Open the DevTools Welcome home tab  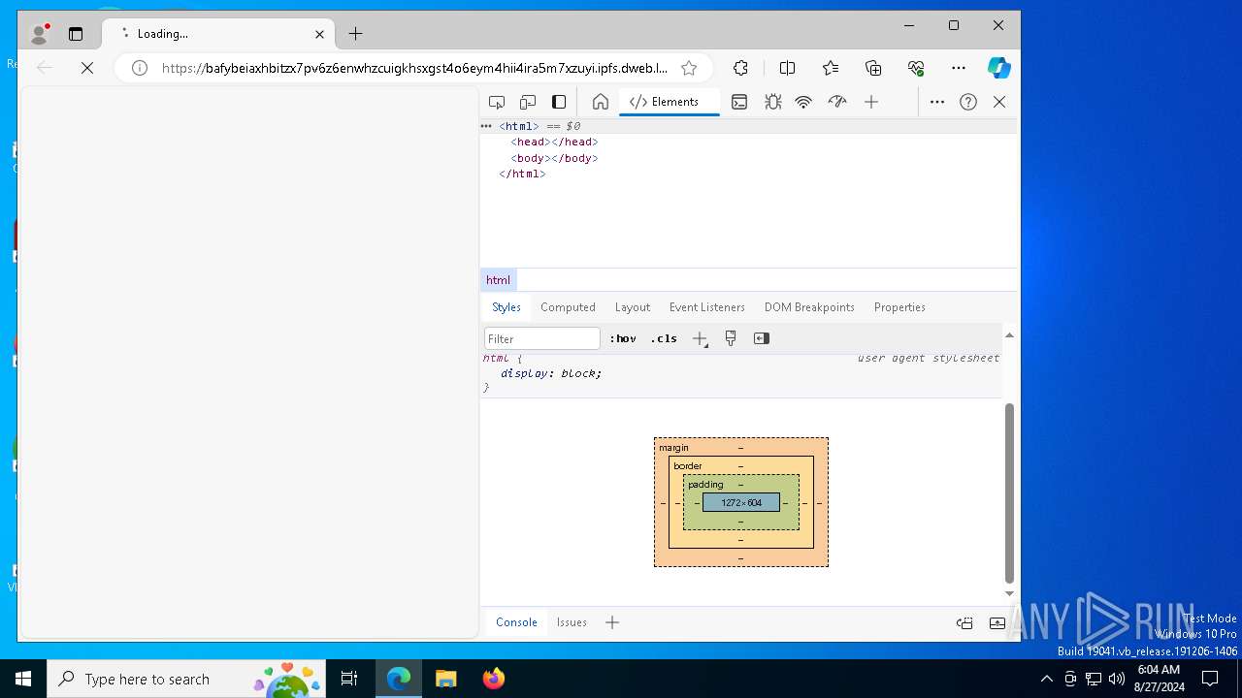601,102
